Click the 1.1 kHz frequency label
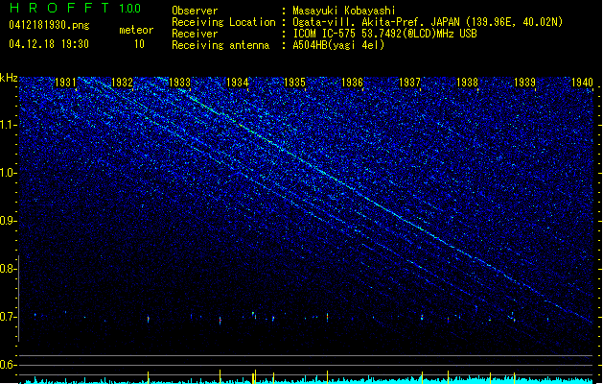 (x=8, y=125)
